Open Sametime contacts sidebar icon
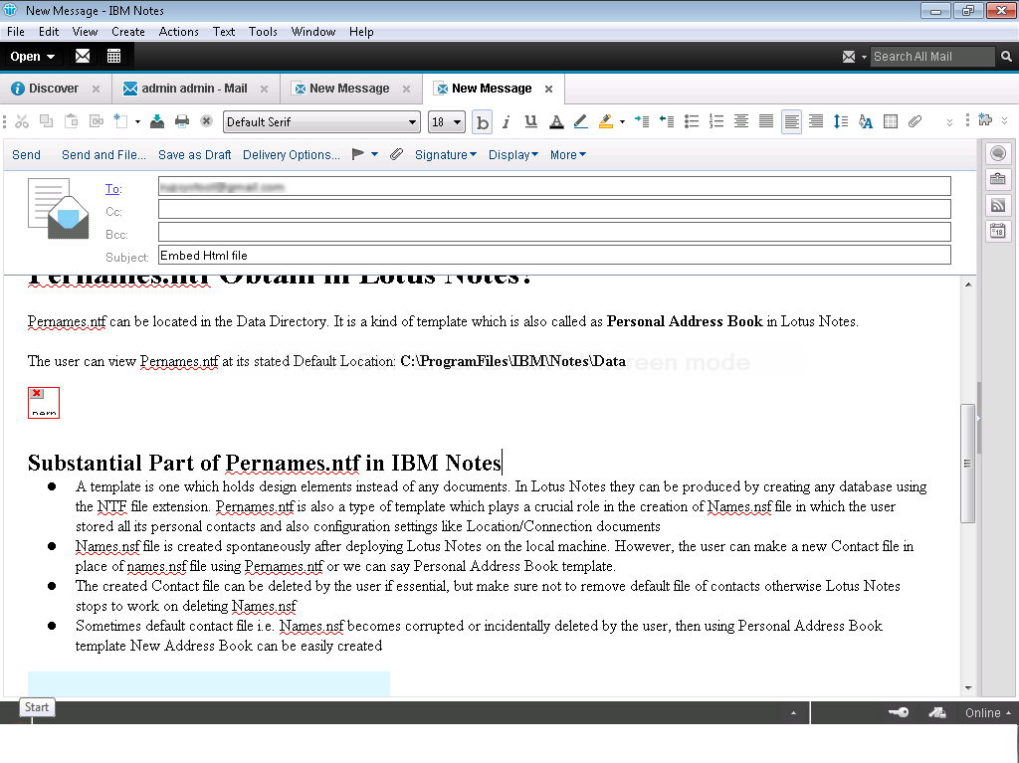 click(x=998, y=153)
